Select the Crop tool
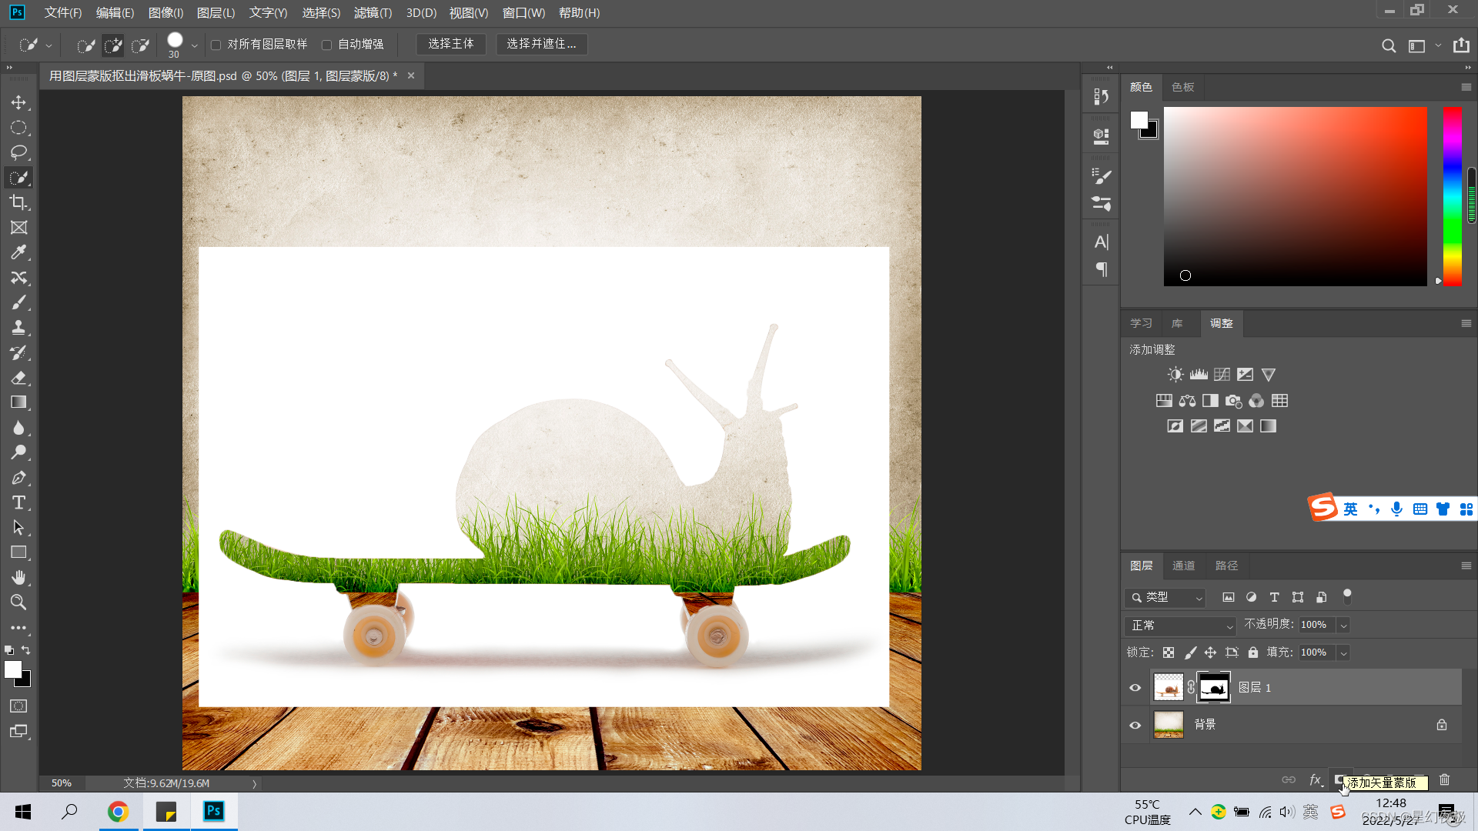1478x831 pixels. pos(18,202)
